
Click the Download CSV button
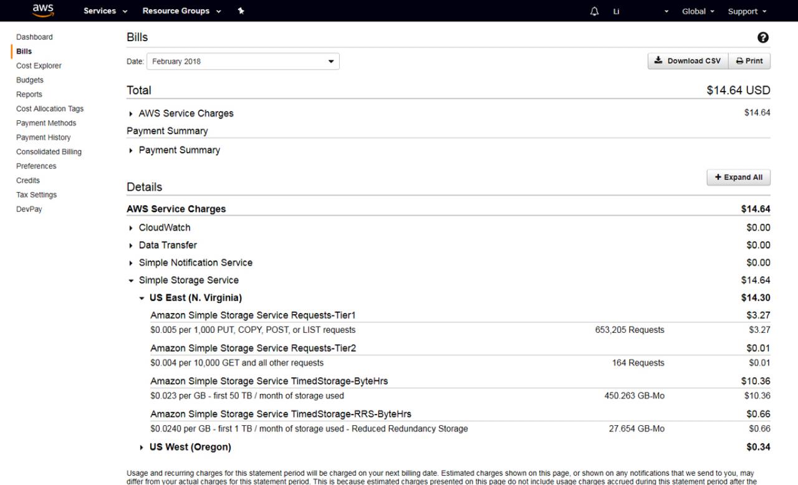tap(687, 61)
